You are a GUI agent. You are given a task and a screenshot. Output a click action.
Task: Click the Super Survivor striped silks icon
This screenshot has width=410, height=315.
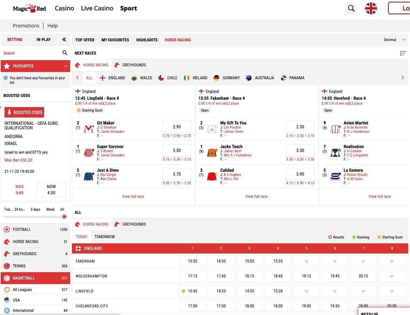click(x=89, y=153)
